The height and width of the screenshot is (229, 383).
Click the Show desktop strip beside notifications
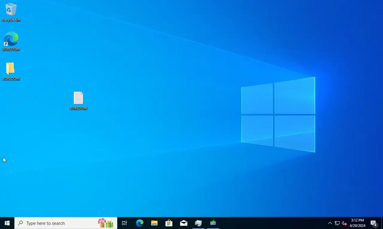(382, 223)
